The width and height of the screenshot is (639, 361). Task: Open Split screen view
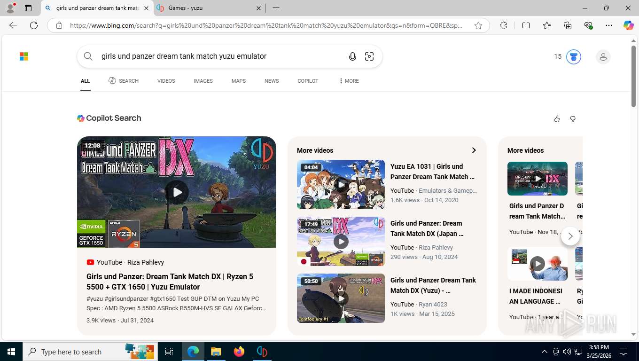click(x=526, y=25)
